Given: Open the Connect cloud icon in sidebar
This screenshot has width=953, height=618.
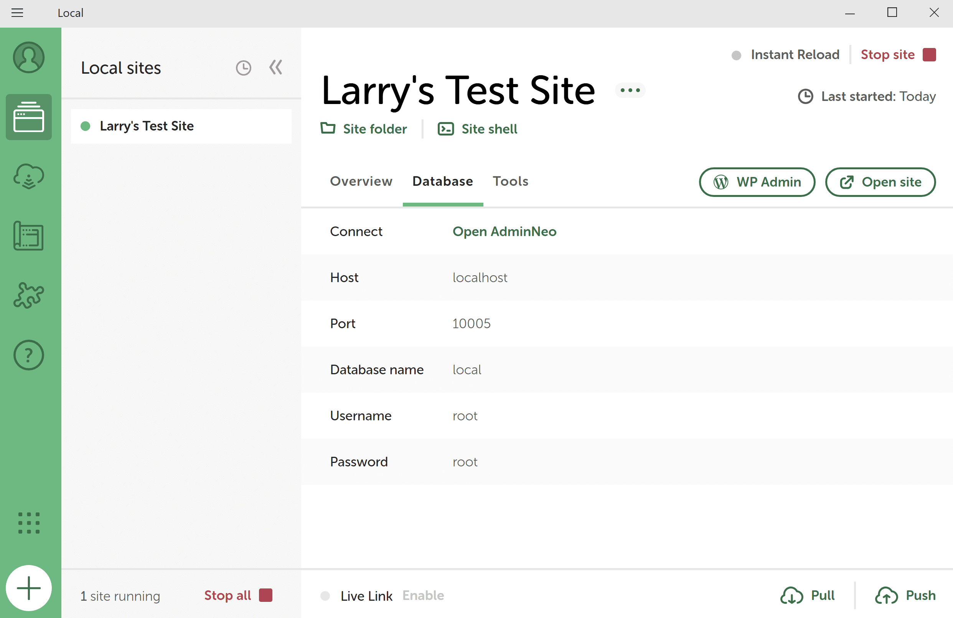Looking at the screenshot, I should click(28, 176).
